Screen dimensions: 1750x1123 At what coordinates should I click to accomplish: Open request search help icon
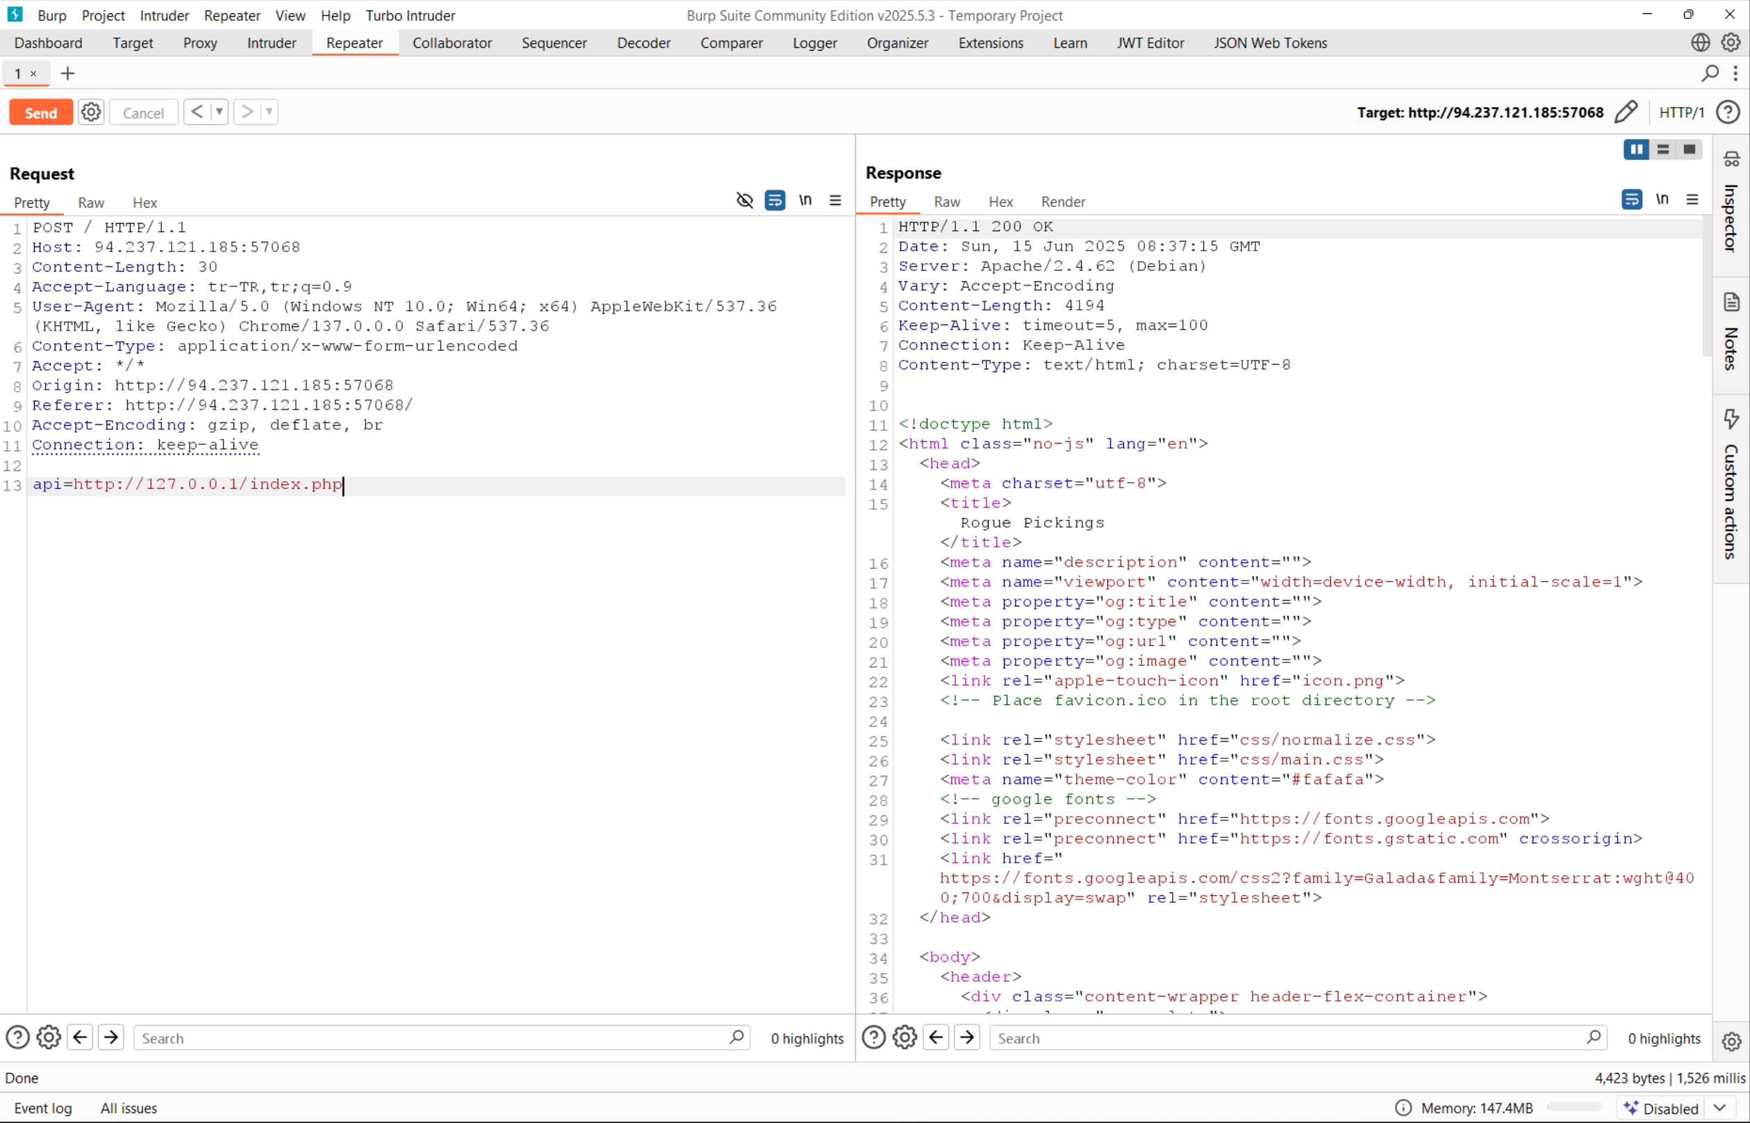click(x=17, y=1037)
